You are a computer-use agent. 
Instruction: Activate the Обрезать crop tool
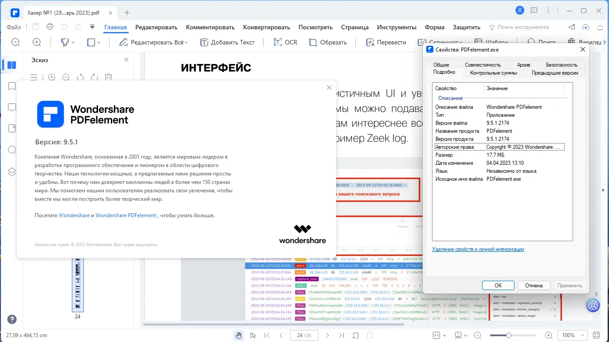(328, 42)
